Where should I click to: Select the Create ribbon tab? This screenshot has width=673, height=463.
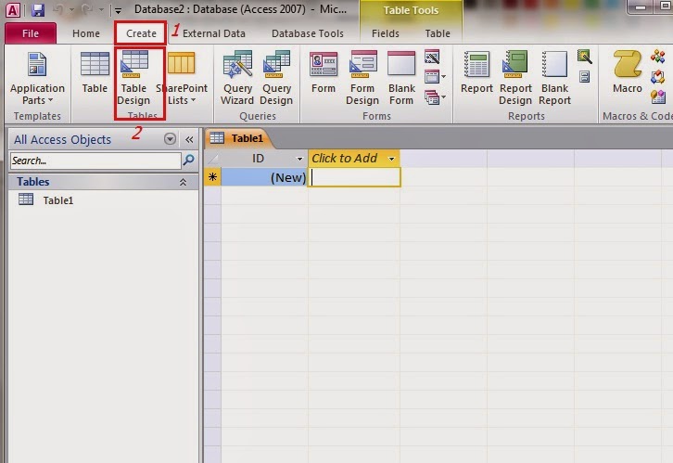(141, 33)
